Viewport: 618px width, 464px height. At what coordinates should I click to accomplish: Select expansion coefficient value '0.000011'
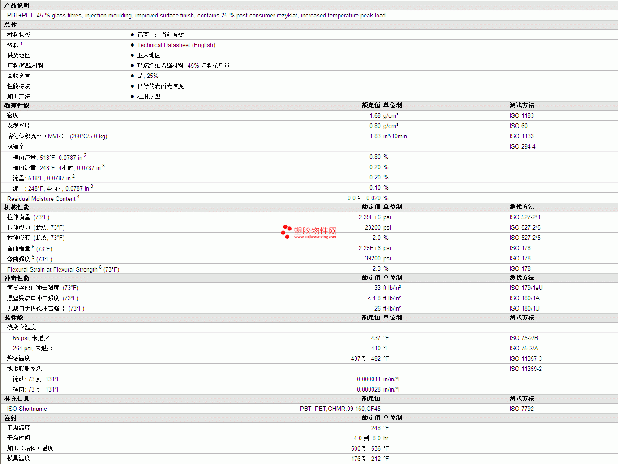click(x=369, y=379)
